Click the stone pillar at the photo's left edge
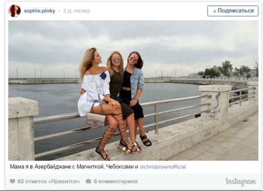Image resolution: width=263 pixels, height=191 pixels. coord(21,129)
